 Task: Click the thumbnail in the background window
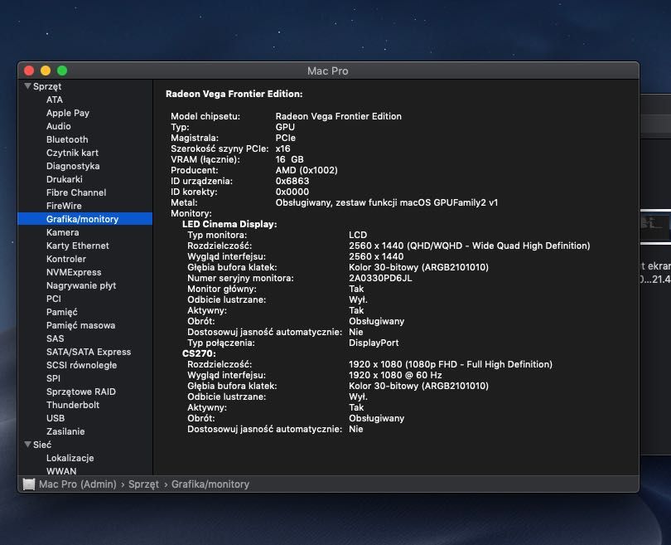pyautogui.click(x=655, y=226)
